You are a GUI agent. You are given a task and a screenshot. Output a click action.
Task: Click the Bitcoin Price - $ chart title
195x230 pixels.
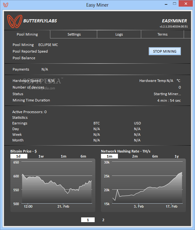24,151
